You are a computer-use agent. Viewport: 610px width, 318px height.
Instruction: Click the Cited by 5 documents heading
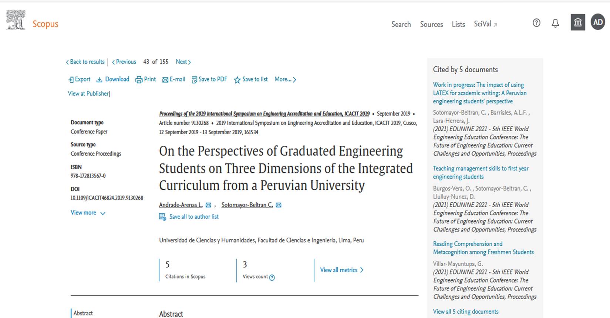[465, 70]
